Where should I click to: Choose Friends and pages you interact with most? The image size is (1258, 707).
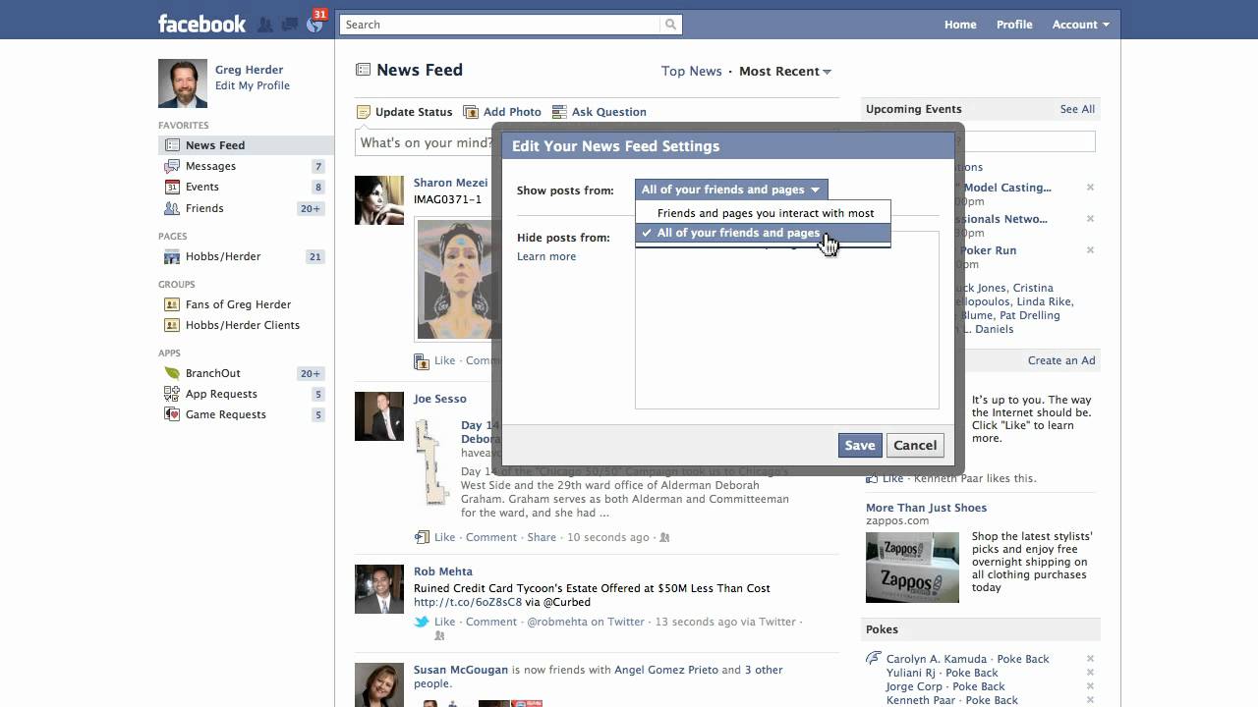(x=764, y=212)
